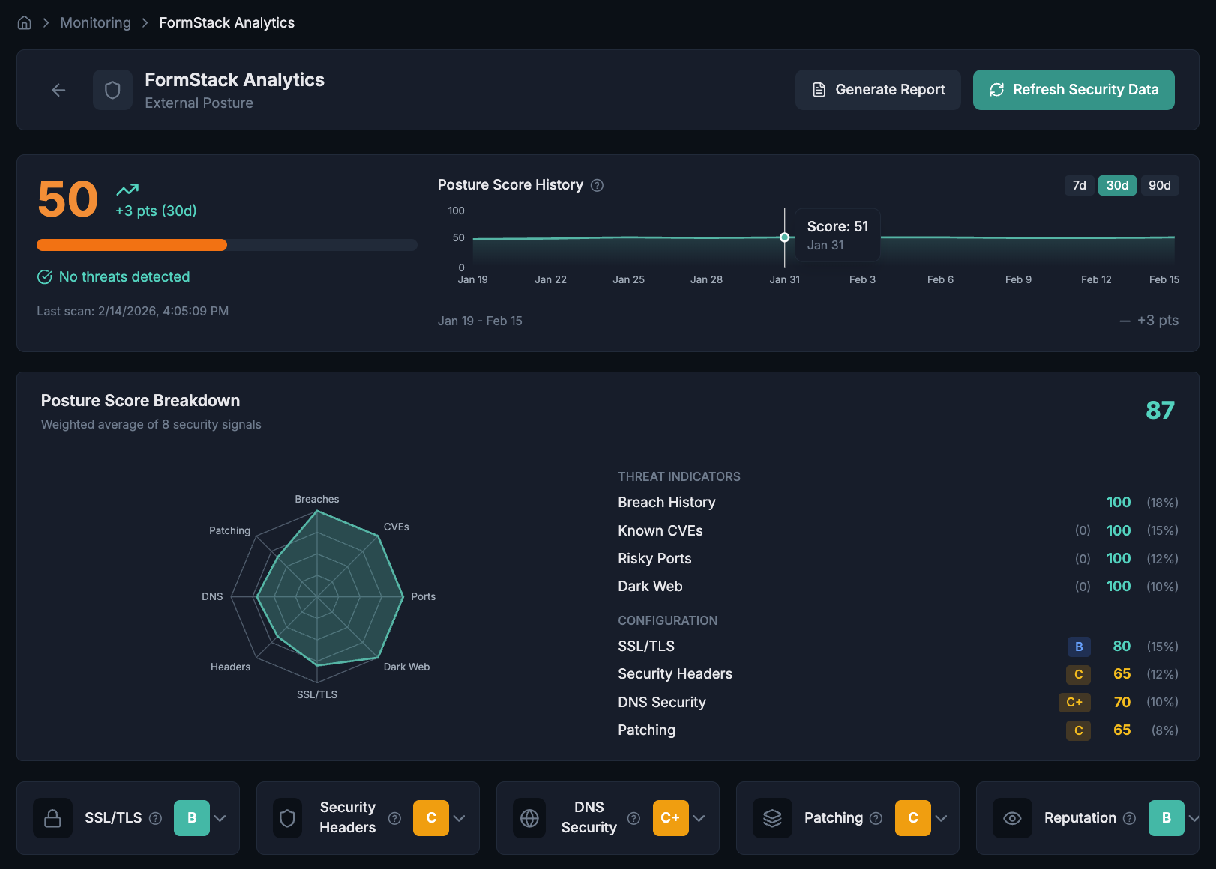This screenshot has width=1216, height=869.
Task: Select the Jan 31 data point on the chart
Action: (784, 237)
